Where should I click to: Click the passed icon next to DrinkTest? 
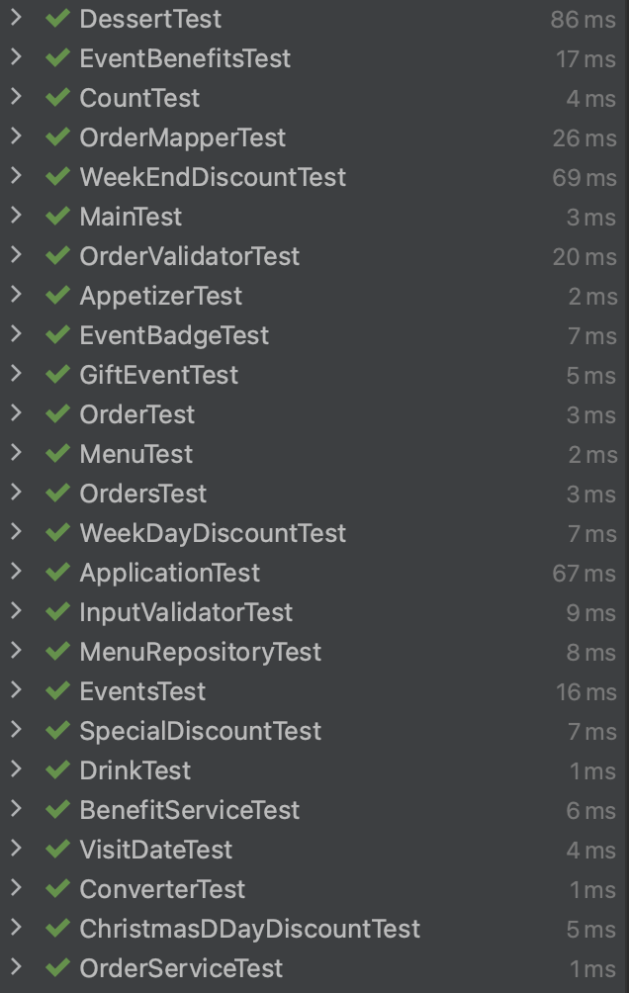[x=57, y=770]
